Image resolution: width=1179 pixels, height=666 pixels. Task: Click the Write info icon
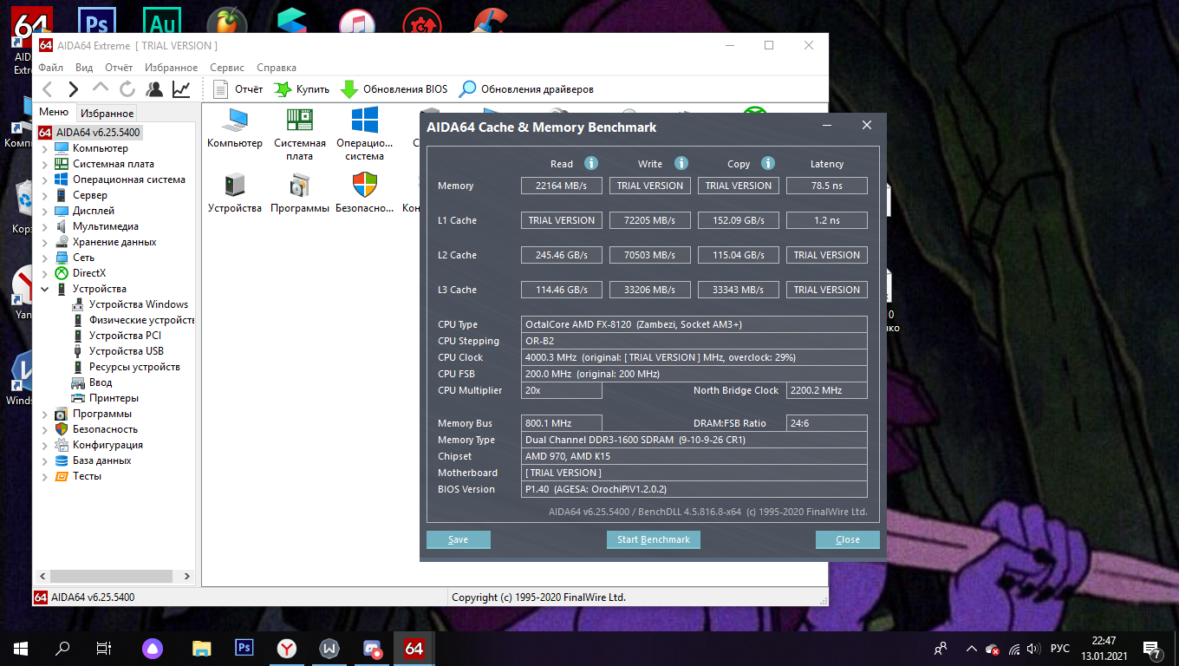(x=681, y=163)
